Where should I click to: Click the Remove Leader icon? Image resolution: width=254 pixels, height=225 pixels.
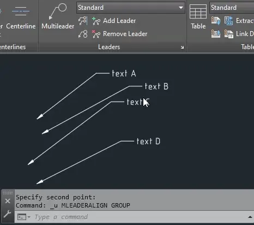(96, 34)
